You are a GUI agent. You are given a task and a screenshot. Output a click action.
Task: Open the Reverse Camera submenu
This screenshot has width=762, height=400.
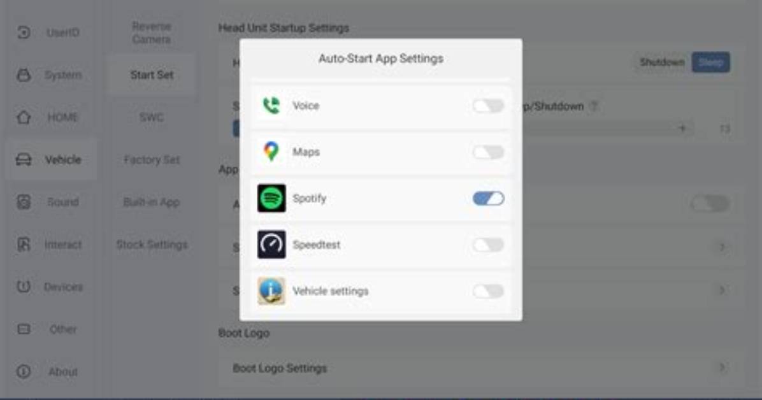[x=152, y=32]
